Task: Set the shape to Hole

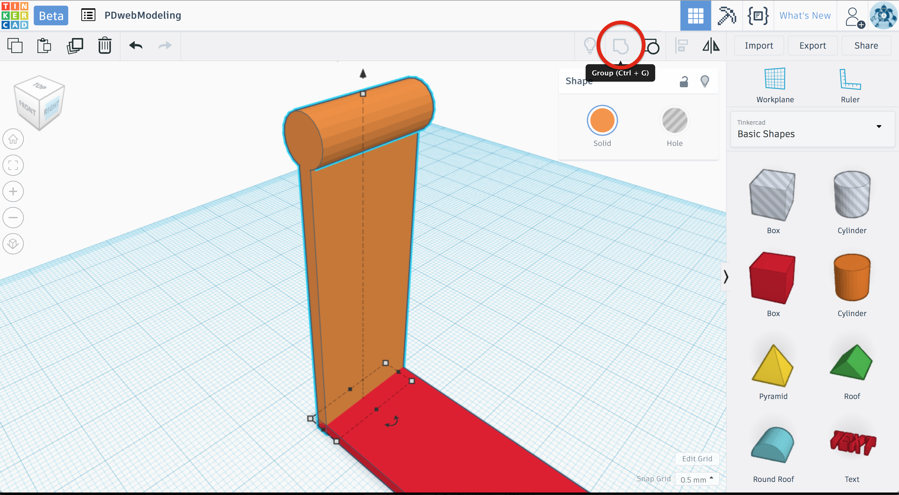Action: click(x=674, y=121)
